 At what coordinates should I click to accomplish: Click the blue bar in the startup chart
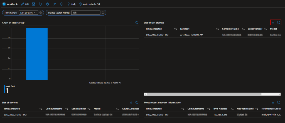coord(37,54)
